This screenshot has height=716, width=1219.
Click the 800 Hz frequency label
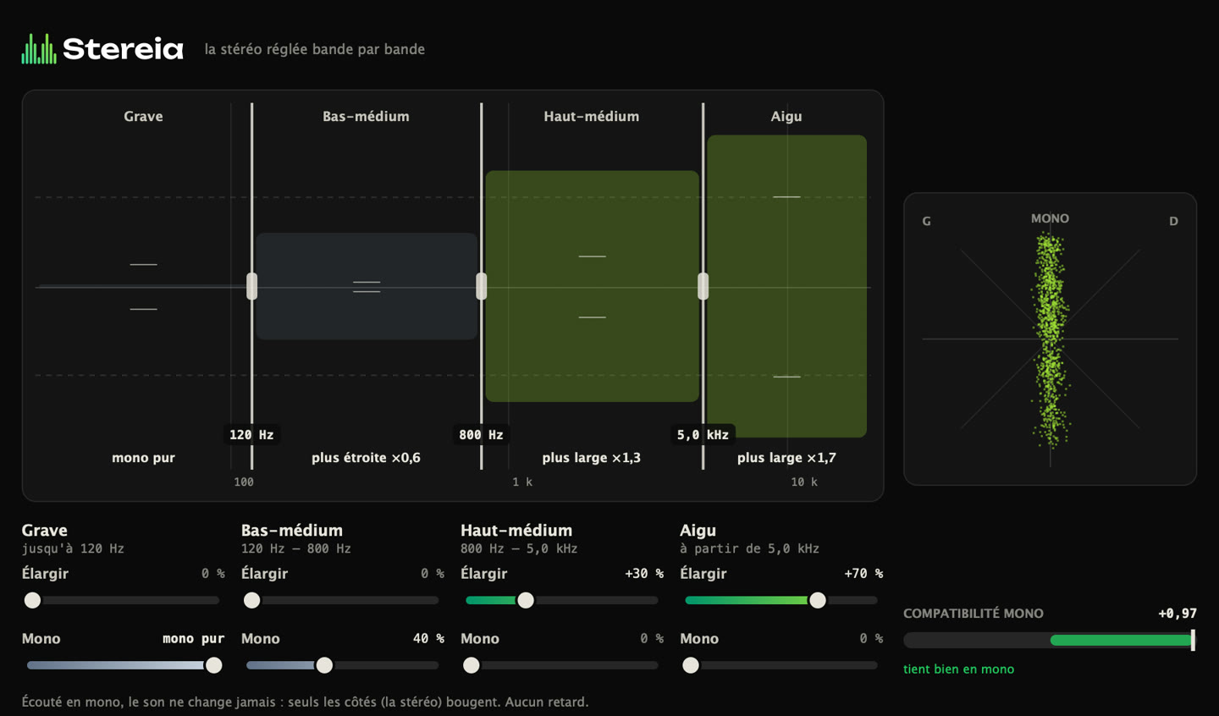click(481, 434)
